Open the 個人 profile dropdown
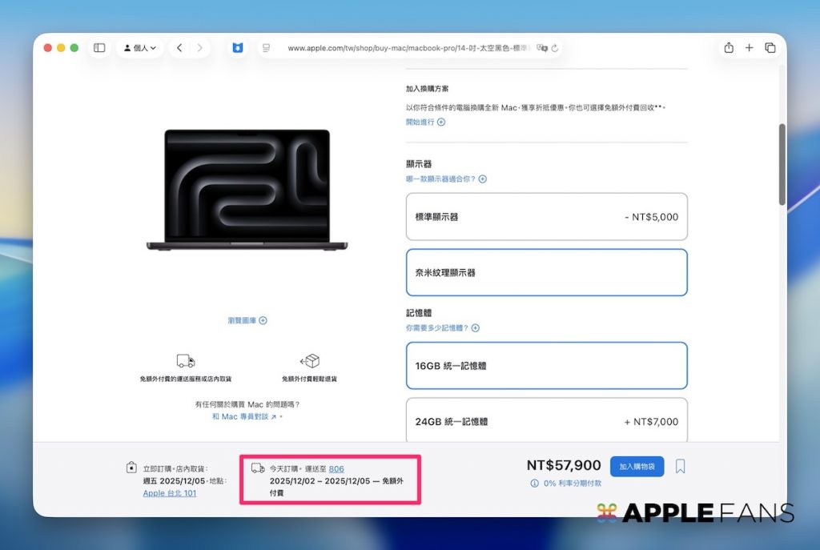The width and height of the screenshot is (820, 550). [140, 48]
